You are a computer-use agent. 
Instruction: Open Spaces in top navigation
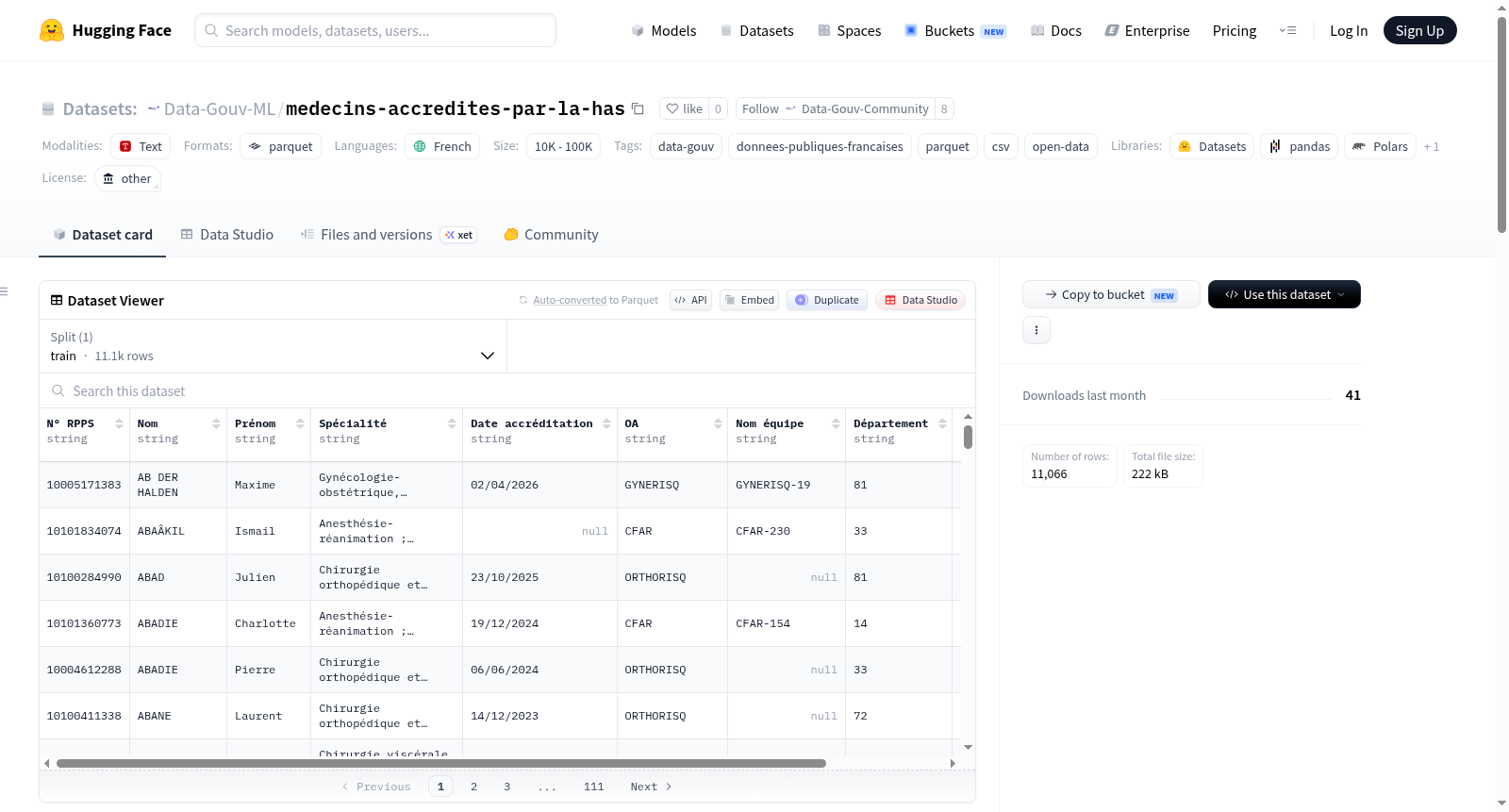[849, 30]
